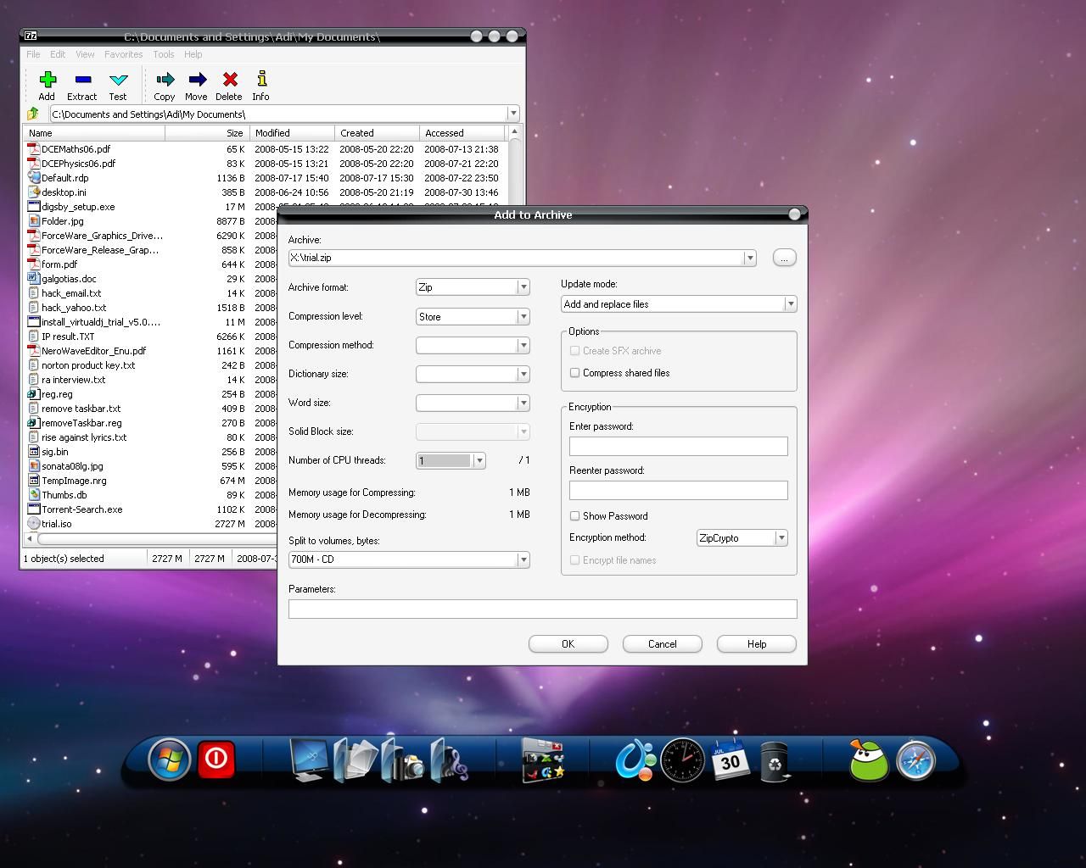Click the Enter password field
Image resolution: width=1086 pixels, height=868 pixels.
pyautogui.click(x=678, y=447)
